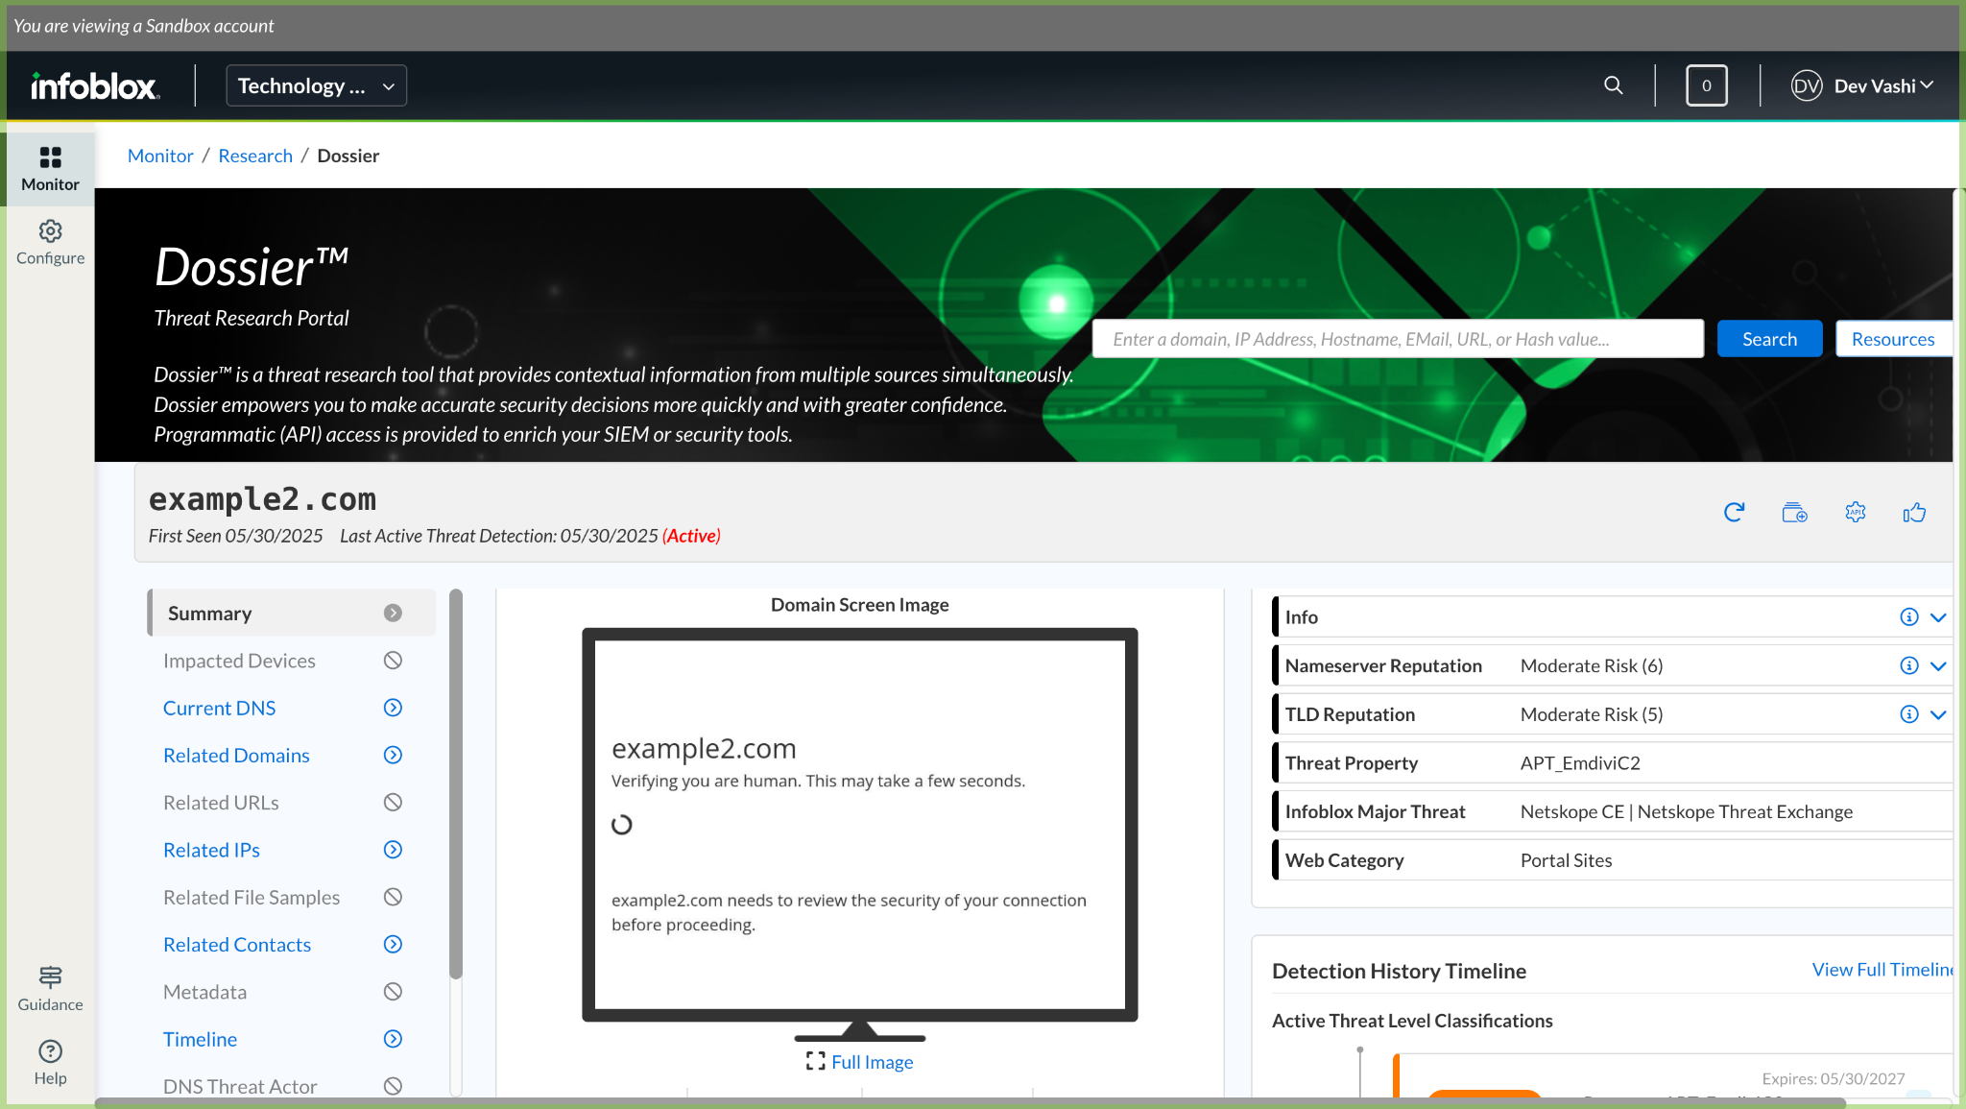Open the global search magnifier icon
This screenshot has width=1966, height=1109.
(x=1614, y=85)
